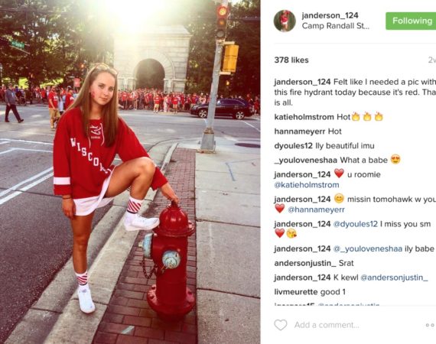Image resolution: width=436 pixels, height=344 pixels.
Task: Toggle the green Following button
Action: (x=411, y=21)
